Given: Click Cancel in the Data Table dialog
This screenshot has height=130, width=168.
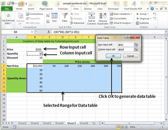Looking at the screenshot, I should coord(130,56).
